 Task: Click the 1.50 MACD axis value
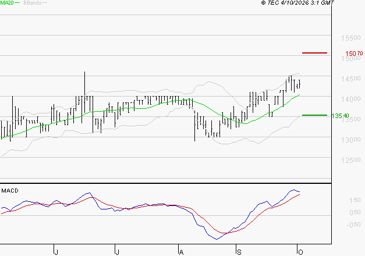click(x=355, y=200)
